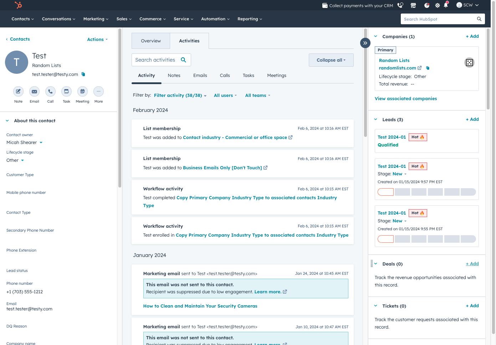
Task: Collapse right sidebar with double-chevron button
Action: click(365, 43)
